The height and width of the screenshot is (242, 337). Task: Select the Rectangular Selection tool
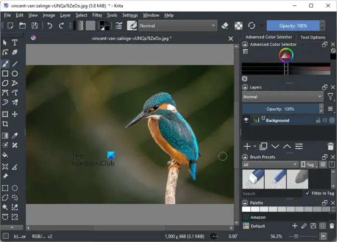coord(5,188)
